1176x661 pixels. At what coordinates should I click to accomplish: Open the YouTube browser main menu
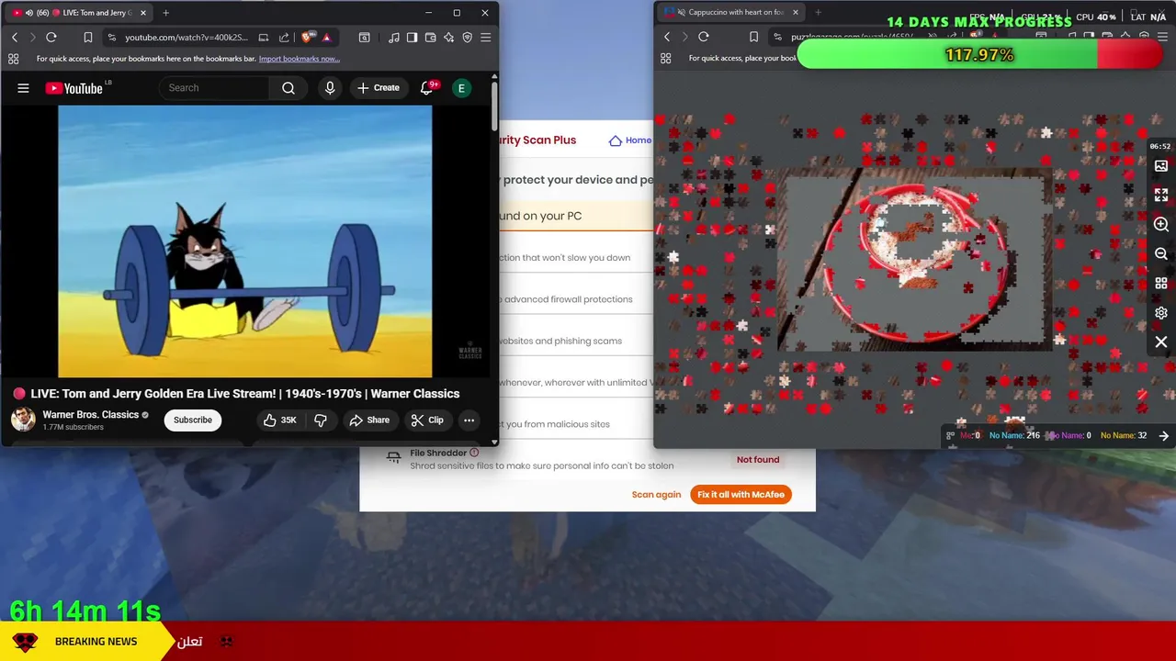click(486, 38)
